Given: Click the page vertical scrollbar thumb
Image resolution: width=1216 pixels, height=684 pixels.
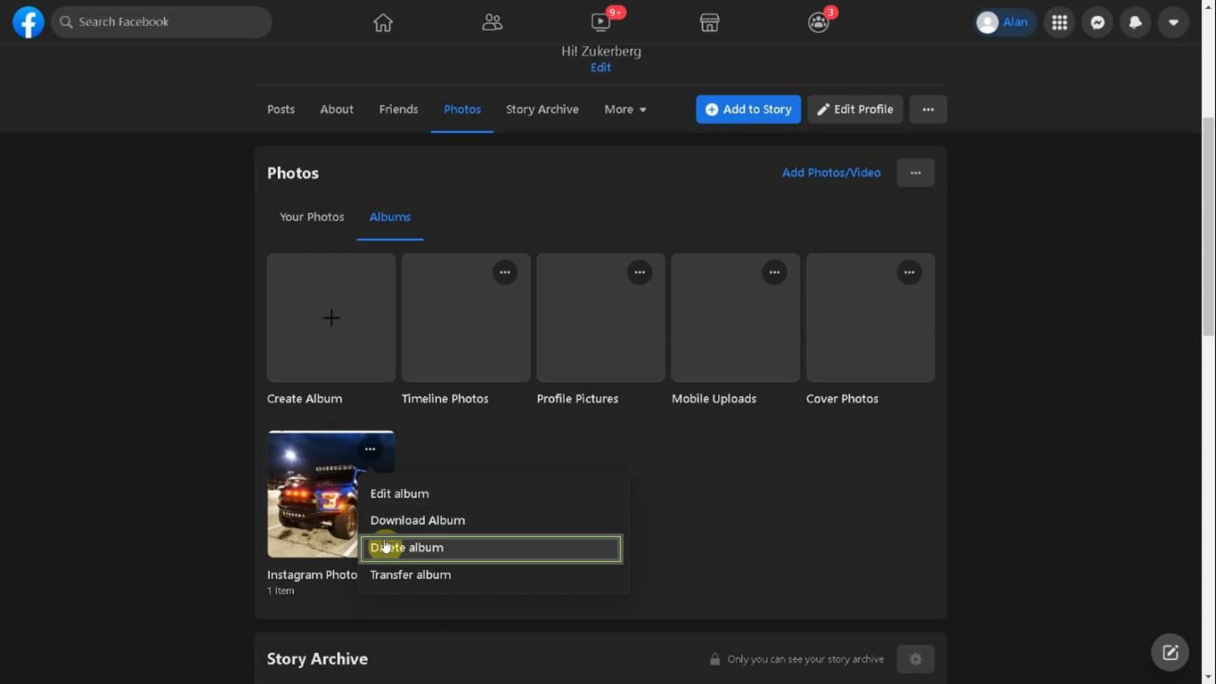Looking at the screenshot, I should (x=1209, y=227).
